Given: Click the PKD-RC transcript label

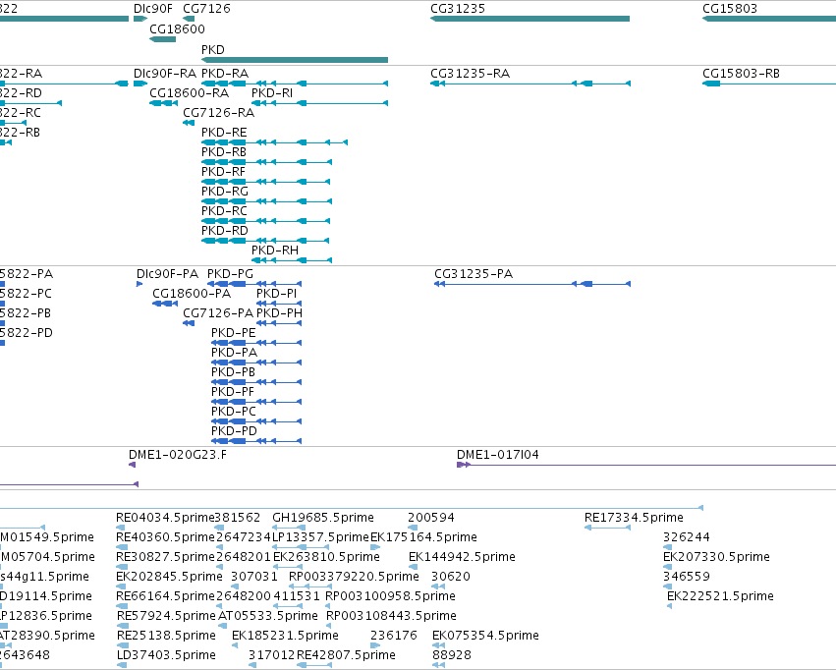Looking at the screenshot, I should coord(224,210).
